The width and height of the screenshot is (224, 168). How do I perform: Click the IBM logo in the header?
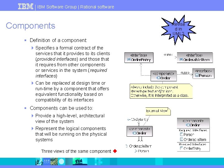click(26, 7)
